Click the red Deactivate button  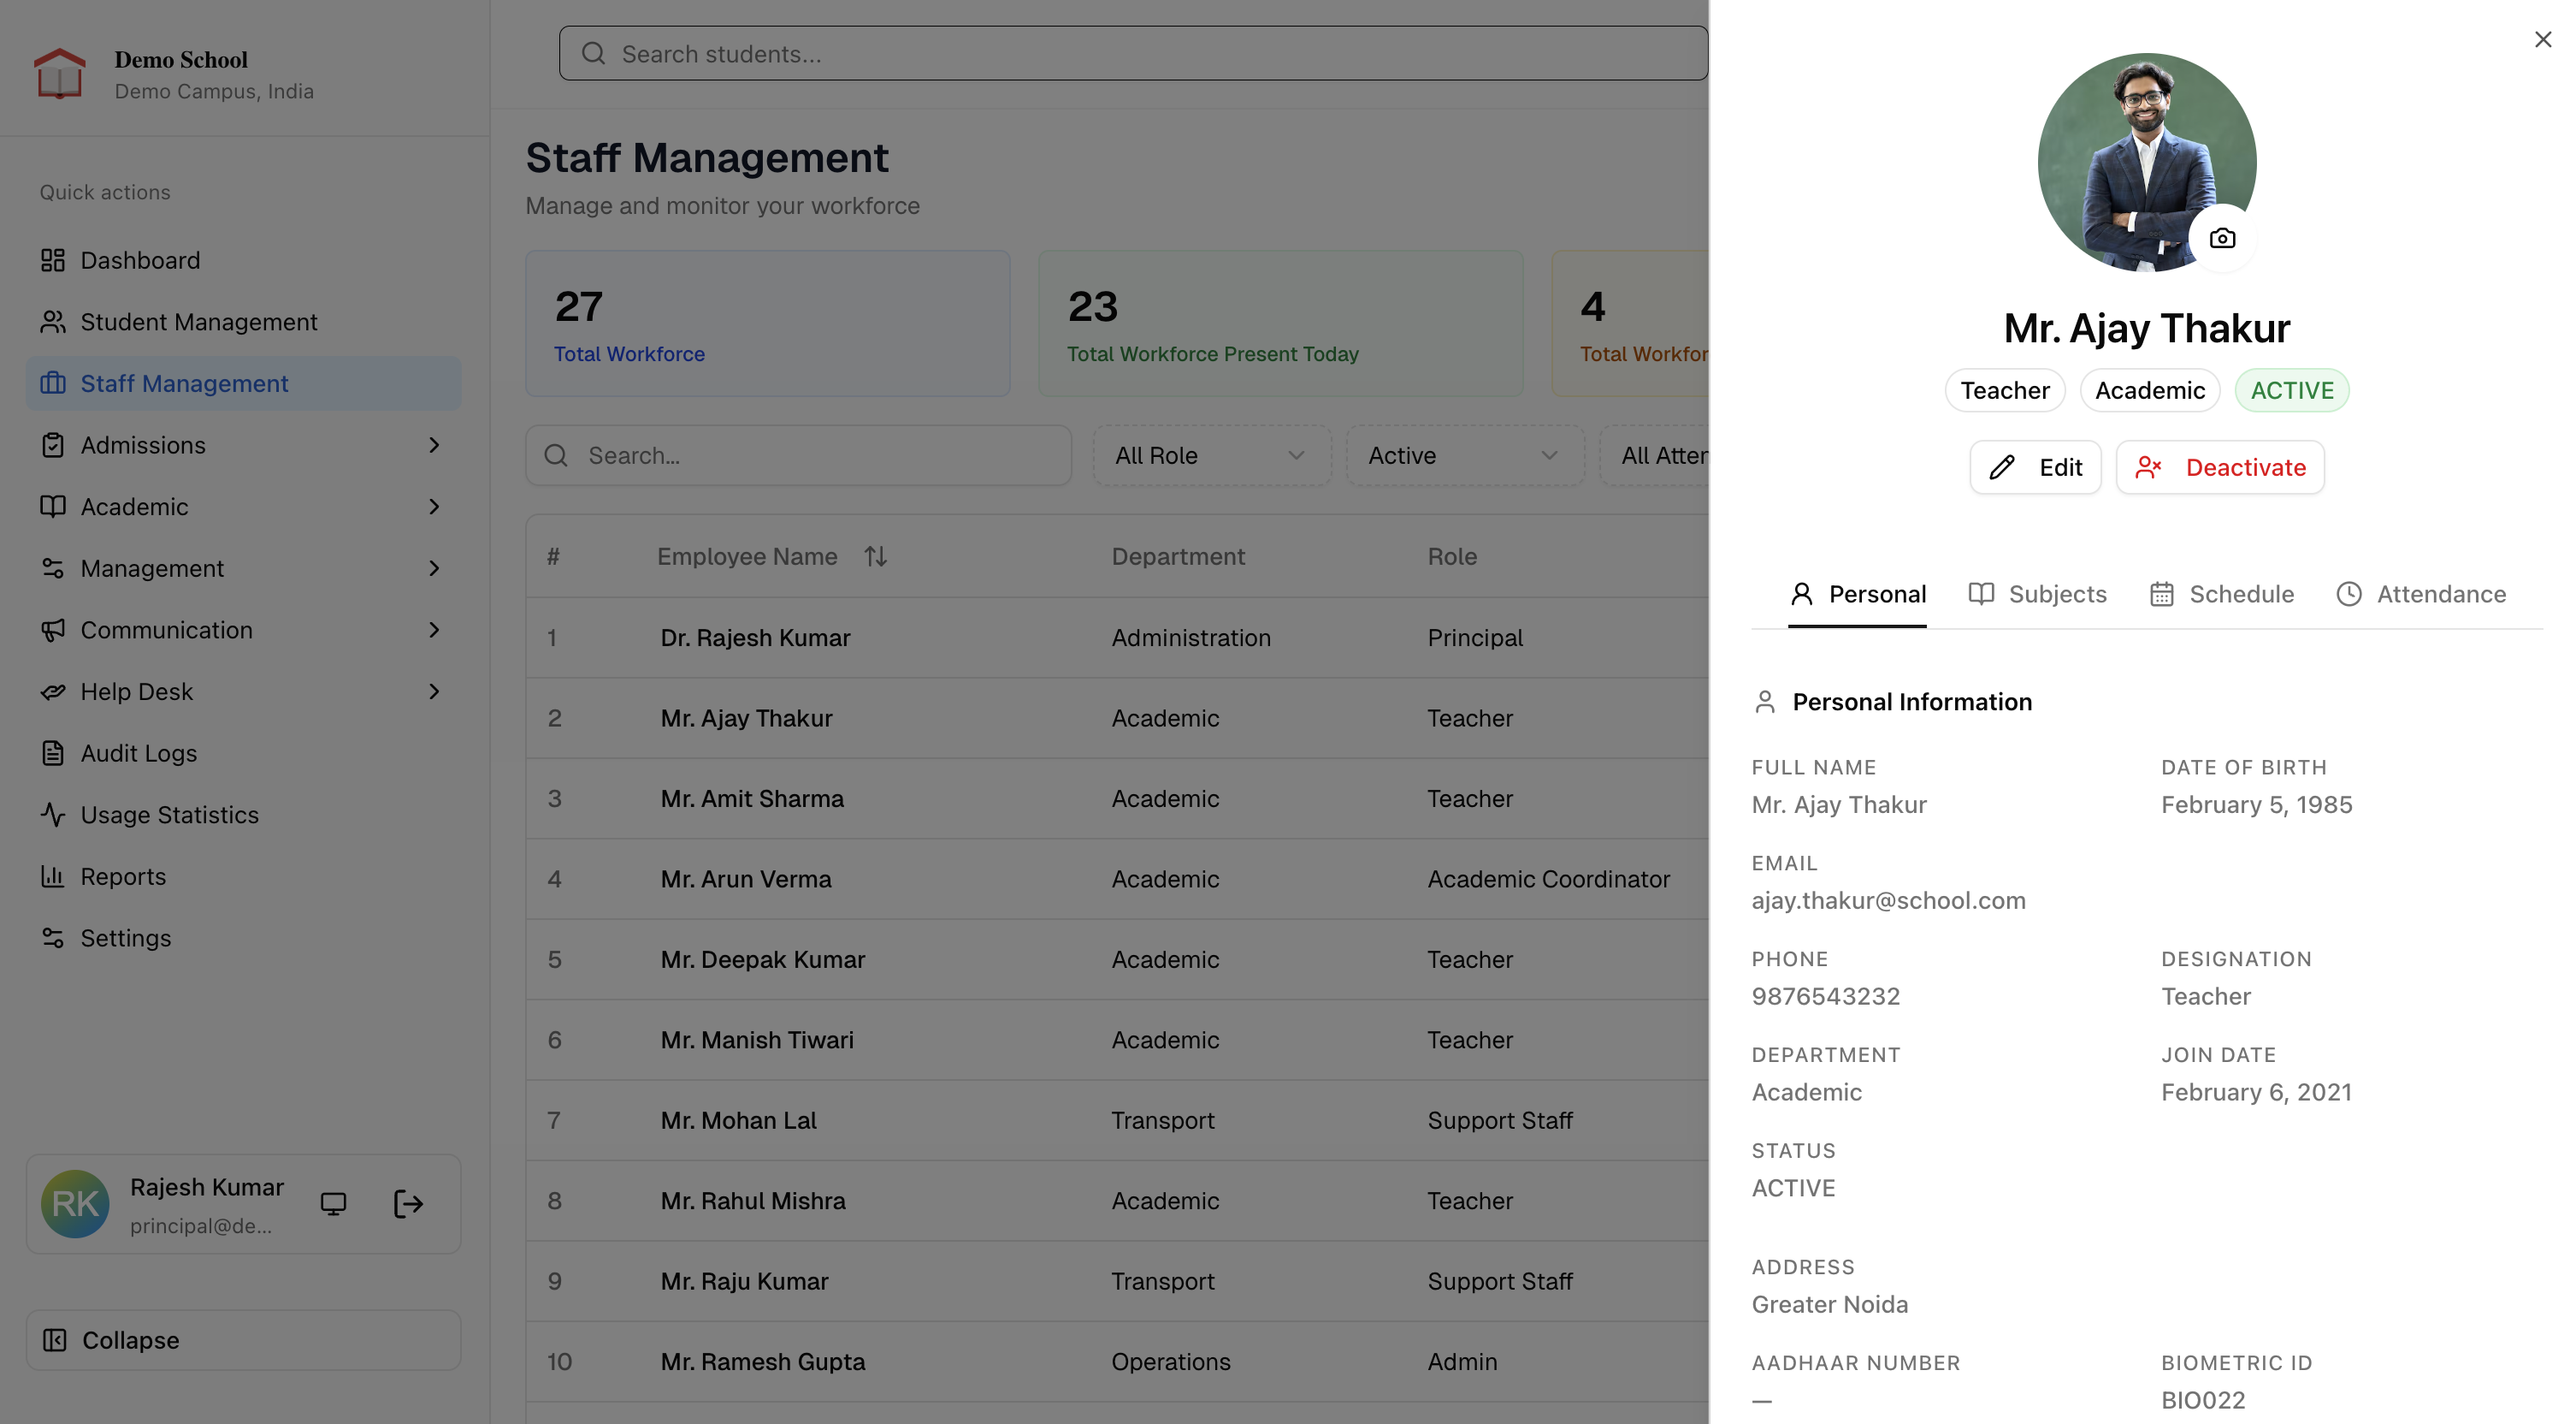click(x=2219, y=467)
